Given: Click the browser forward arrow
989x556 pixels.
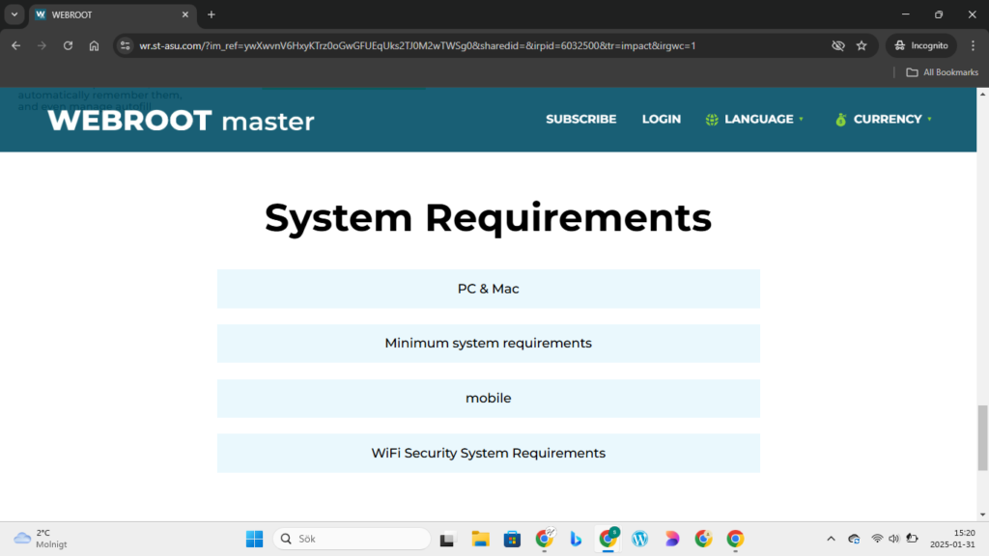Looking at the screenshot, I should point(42,45).
